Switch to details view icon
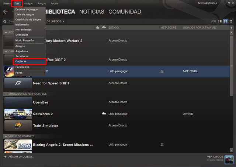 [x=220, y=21]
